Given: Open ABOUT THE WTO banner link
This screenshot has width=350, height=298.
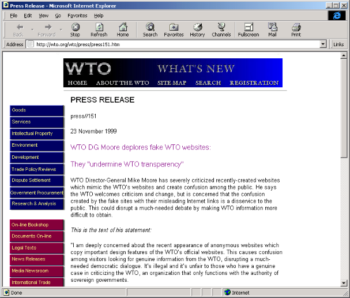Looking at the screenshot, I should pos(123,83).
